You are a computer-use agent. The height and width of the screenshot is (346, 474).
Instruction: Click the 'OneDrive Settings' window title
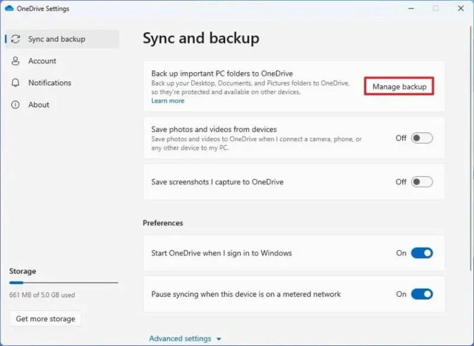(43, 8)
